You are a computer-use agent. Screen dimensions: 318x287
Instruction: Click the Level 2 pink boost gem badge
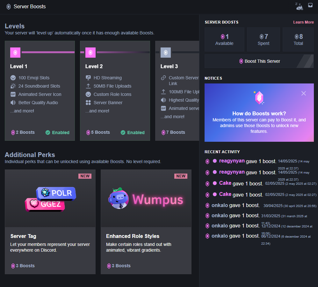(x=90, y=53)
